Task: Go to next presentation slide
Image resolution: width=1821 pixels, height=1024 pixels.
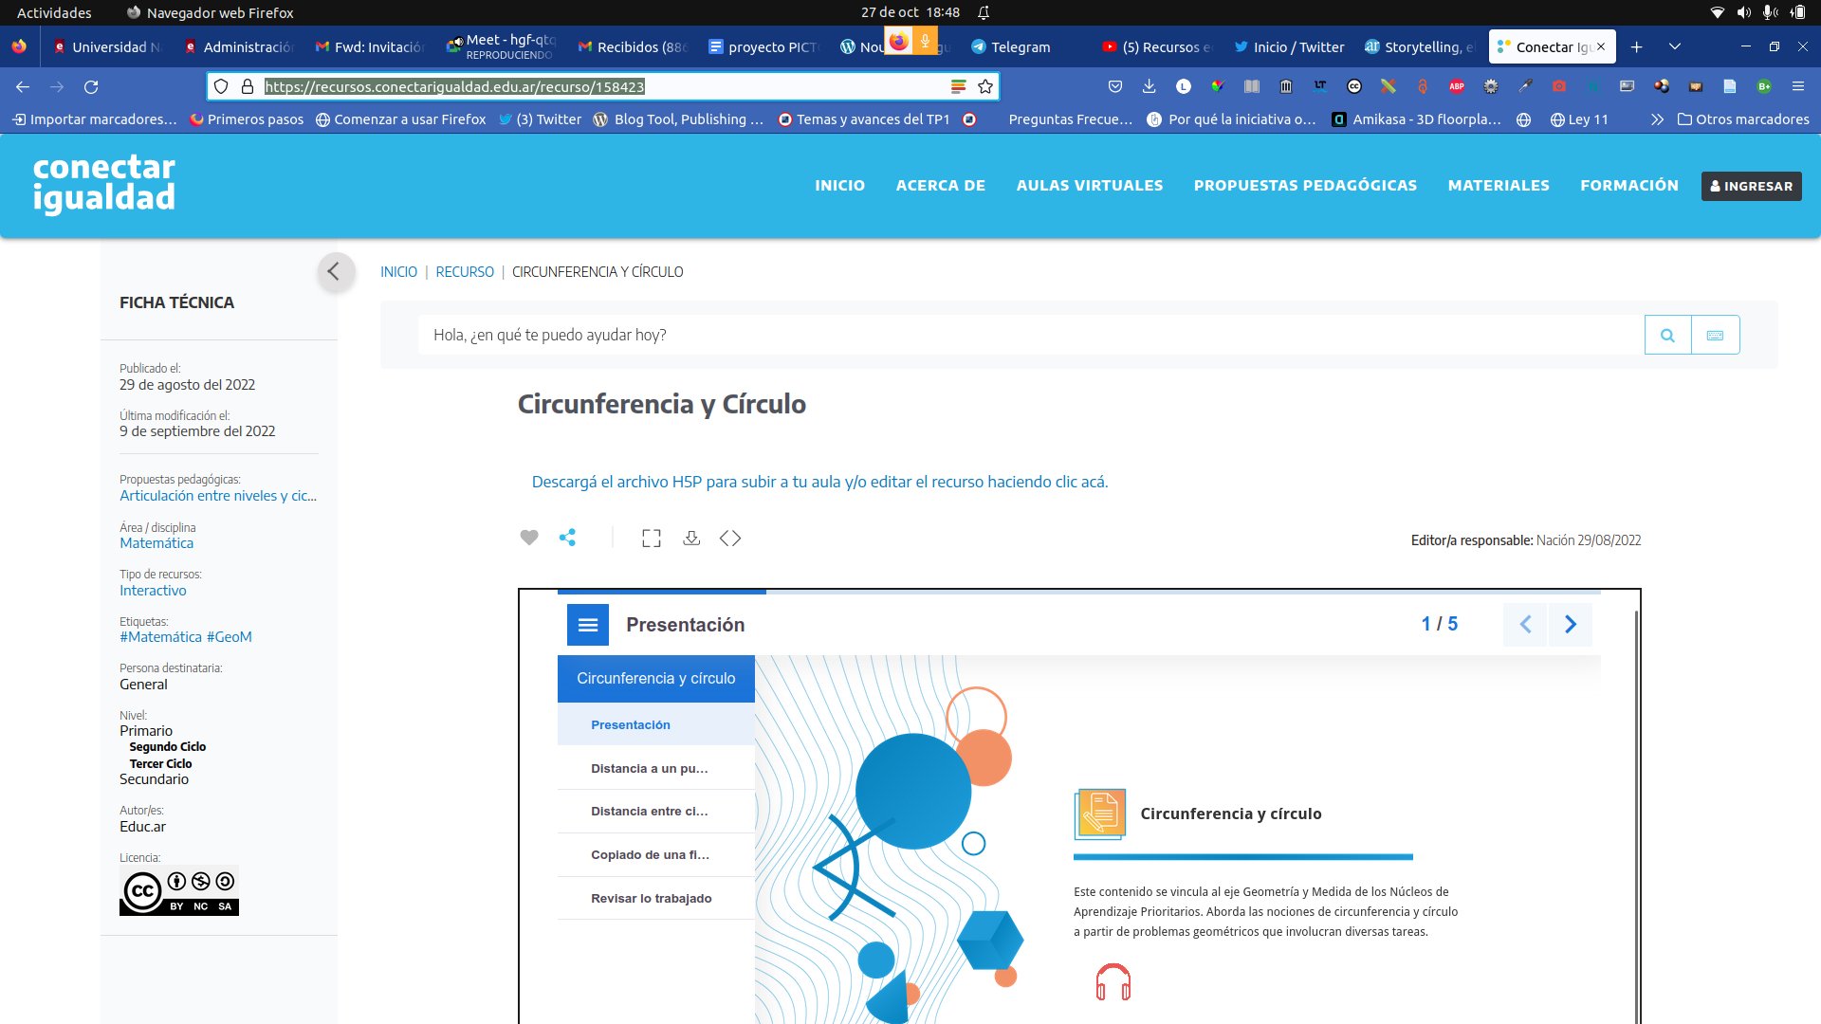Action: [1571, 624]
